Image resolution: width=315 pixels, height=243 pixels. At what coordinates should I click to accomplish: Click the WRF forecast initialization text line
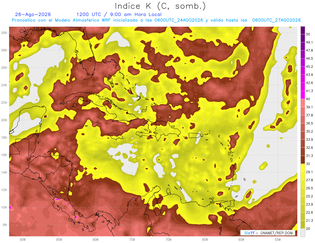[156, 20]
